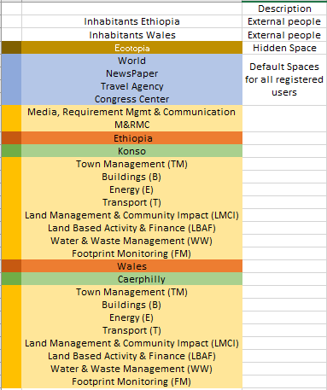The image size is (327, 390).
Task: Click Buildings (B) under Caerphilly
Action: (x=131, y=305)
